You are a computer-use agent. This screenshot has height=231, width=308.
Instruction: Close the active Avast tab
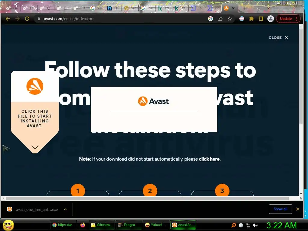click(233, 8)
